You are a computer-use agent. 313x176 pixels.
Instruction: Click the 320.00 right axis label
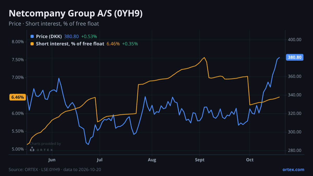pyautogui.click(x=295, y=113)
